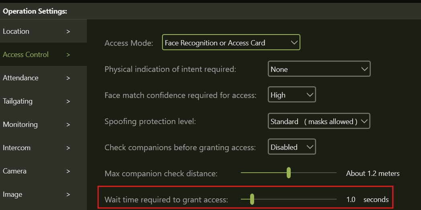Click the arrow next to Camera
Viewport: 421px width, 210px height.
point(68,171)
